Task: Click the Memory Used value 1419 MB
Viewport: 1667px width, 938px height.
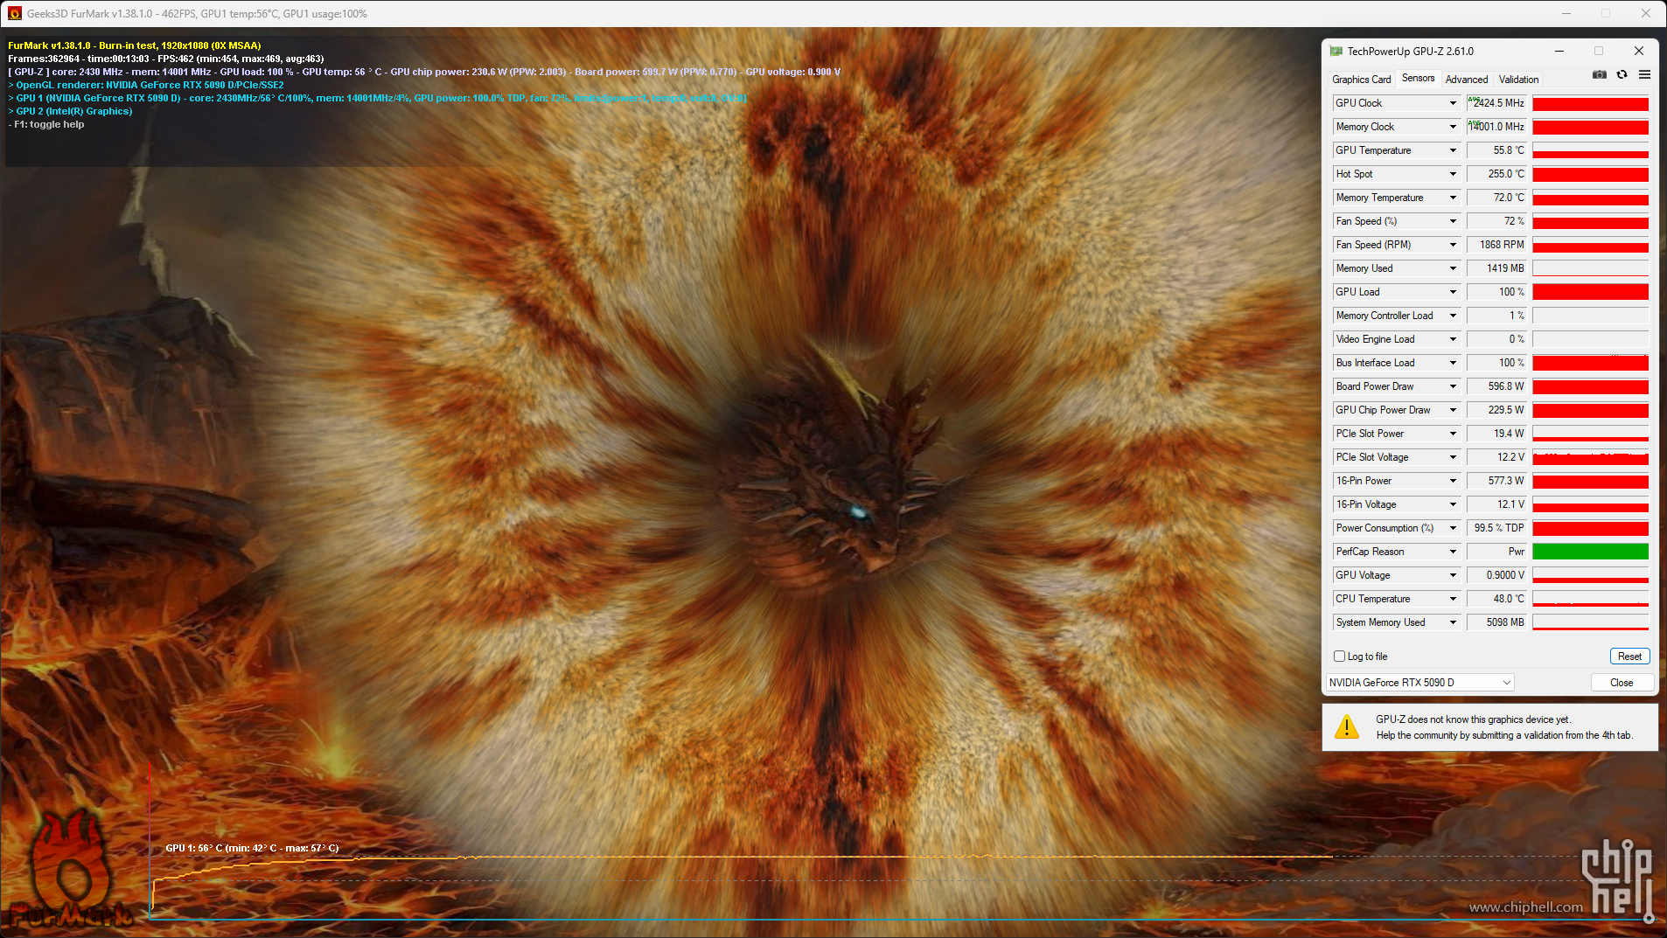Action: pyautogui.click(x=1496, y=268)
